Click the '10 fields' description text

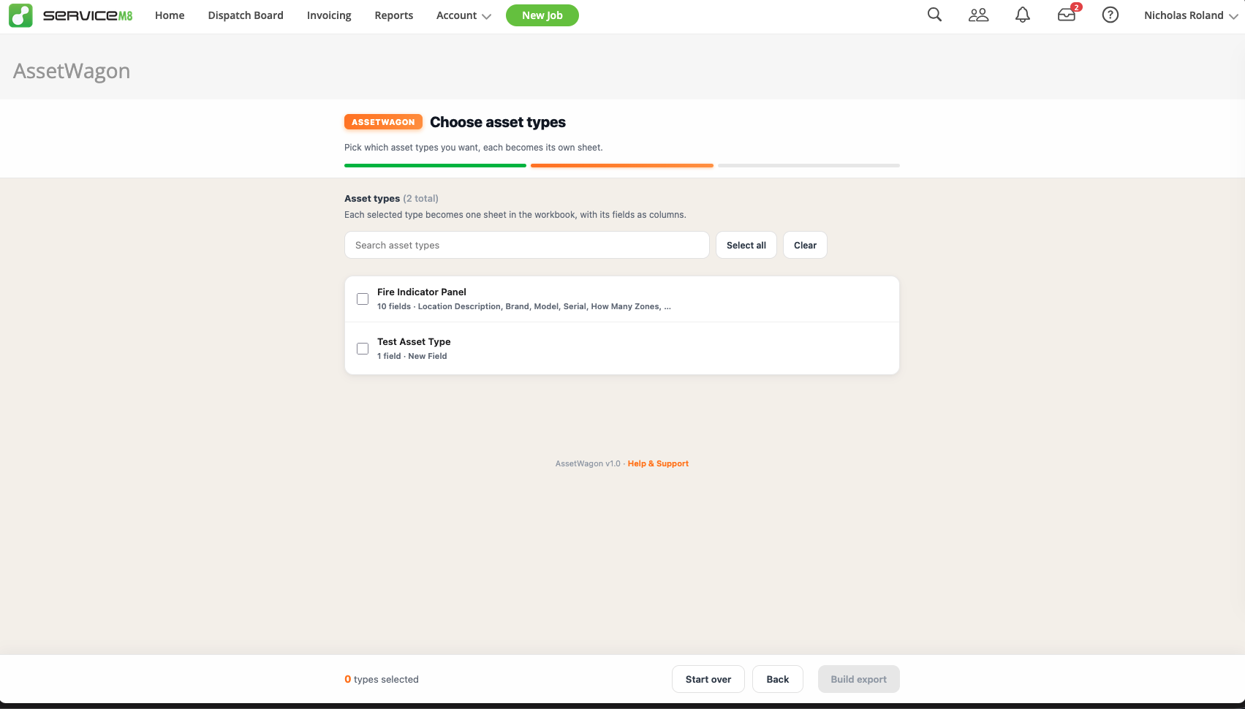coord(524,306)
